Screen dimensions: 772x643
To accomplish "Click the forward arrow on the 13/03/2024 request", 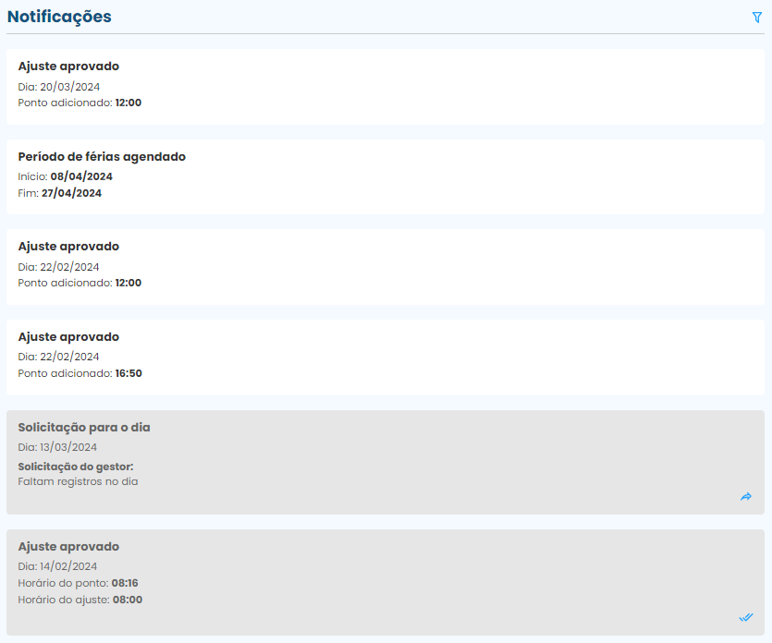I will click(x=746, y=497).
